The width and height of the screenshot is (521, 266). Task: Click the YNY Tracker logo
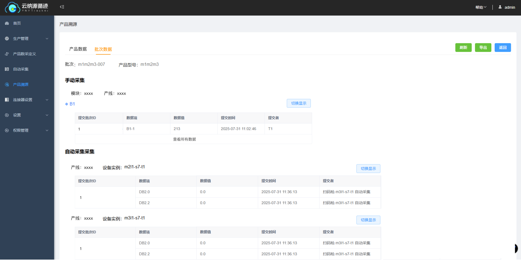pyautogui.click(x=27, y=7)
